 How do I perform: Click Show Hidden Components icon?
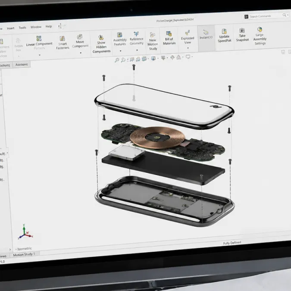(101, 38)
